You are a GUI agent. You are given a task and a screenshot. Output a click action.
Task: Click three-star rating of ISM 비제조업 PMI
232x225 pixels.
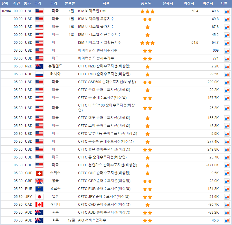[x=147, y=11]
